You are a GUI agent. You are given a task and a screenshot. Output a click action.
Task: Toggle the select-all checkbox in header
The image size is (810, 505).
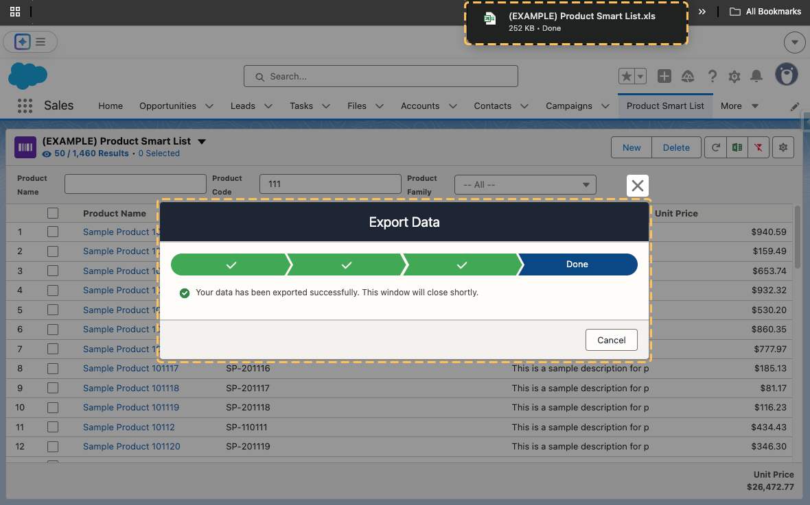point(53,213)
